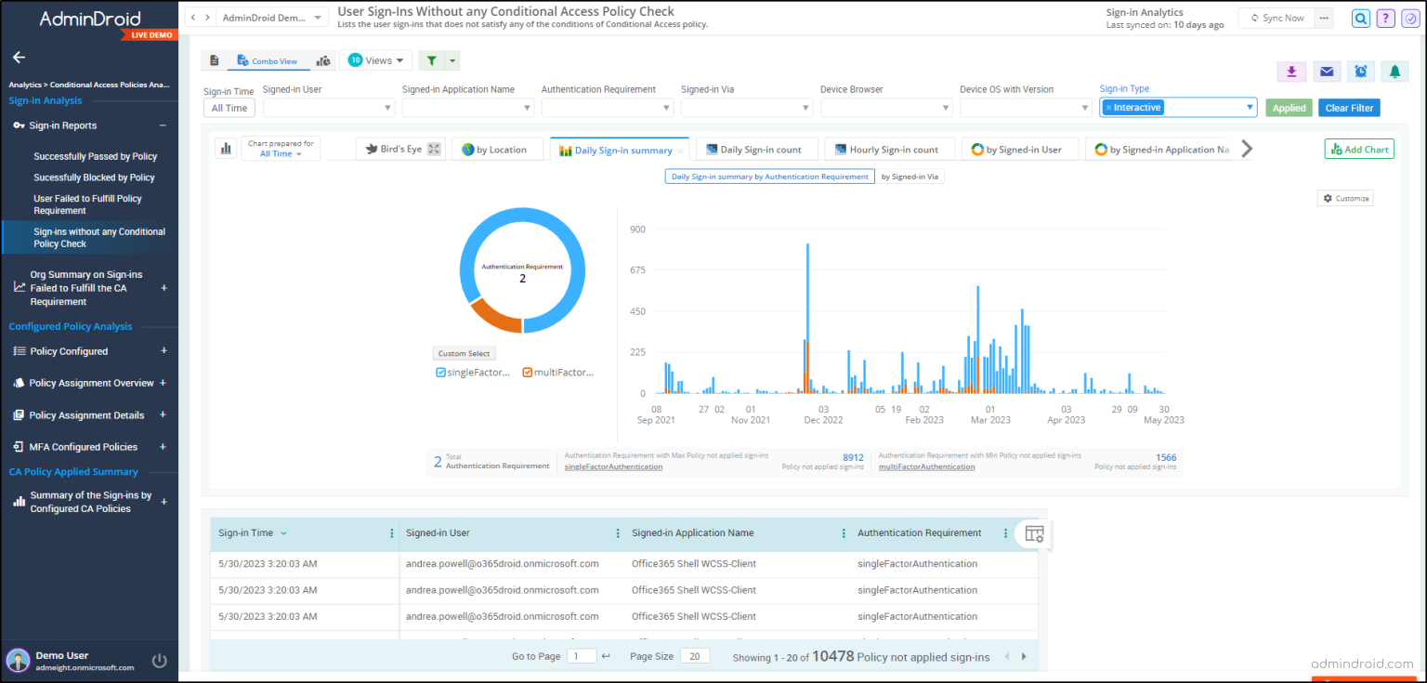
Task: Open the Views dropdown
Action: [x=375, y=59]
